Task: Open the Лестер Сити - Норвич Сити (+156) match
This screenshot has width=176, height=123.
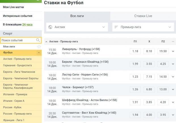Action: point(85,75)
